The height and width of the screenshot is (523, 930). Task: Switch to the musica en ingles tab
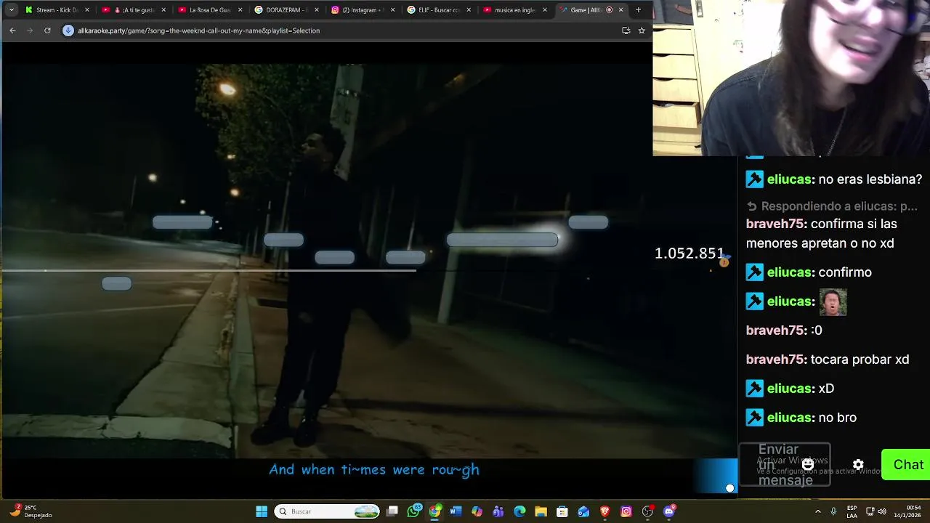[515, 10]
